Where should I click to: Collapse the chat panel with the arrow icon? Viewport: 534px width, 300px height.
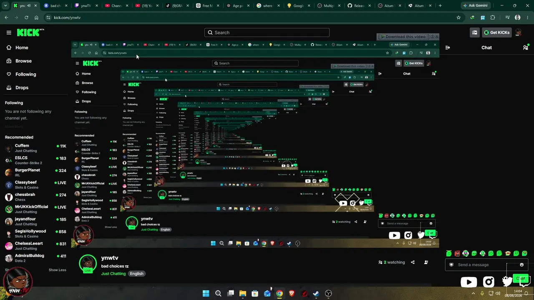448,47
